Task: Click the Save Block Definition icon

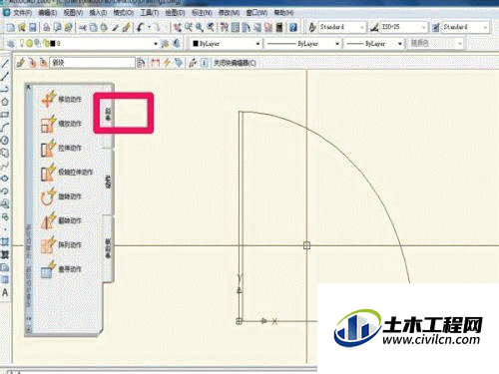Action: tap(32, 63)
